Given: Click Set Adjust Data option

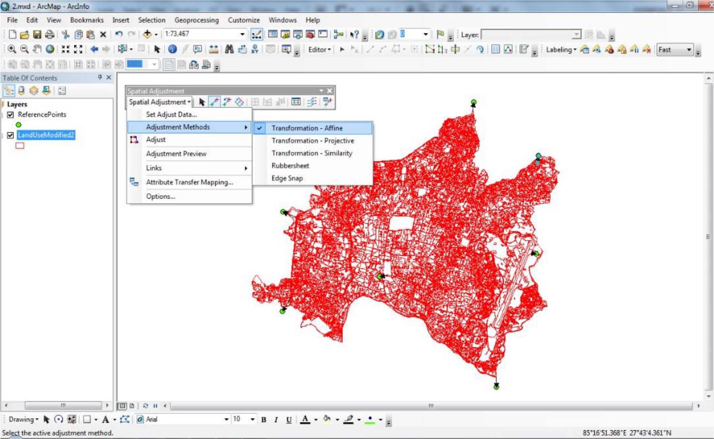Looking at the screenshot, I should coord(171,115).
